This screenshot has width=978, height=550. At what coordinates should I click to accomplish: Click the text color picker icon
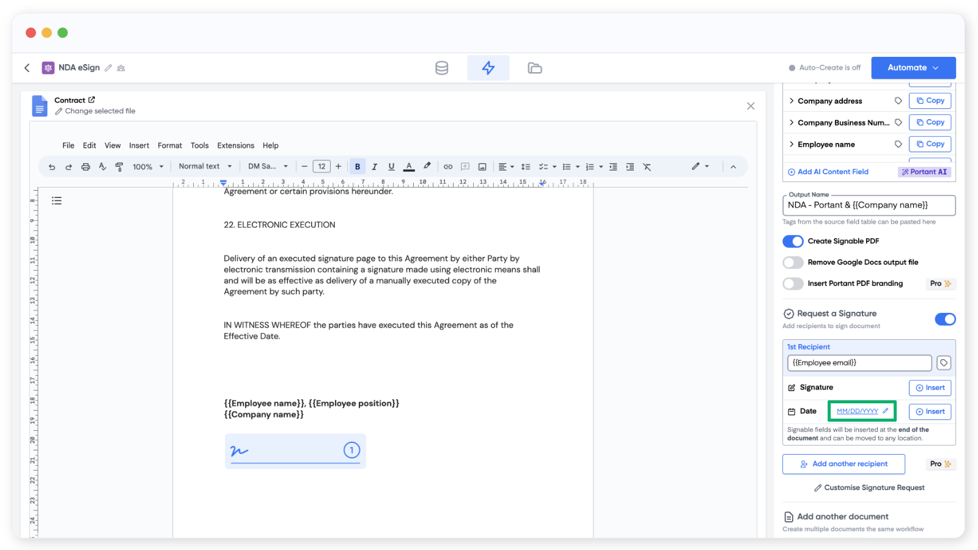409,167
